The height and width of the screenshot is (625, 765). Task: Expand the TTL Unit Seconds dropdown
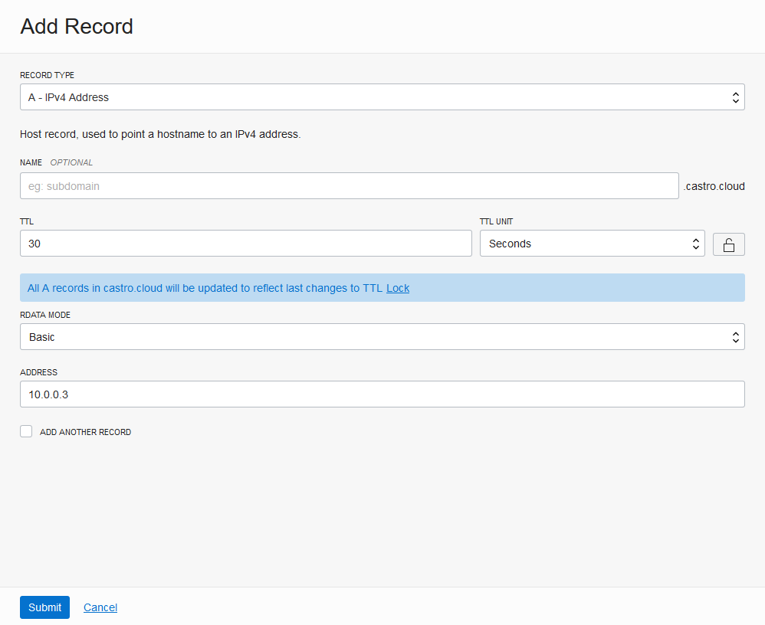pos(592,244)
